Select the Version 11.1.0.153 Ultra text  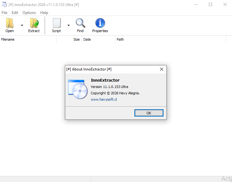109,87
